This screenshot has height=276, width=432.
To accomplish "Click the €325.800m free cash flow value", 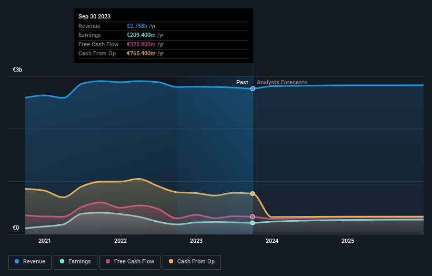I will coord(141,44).
